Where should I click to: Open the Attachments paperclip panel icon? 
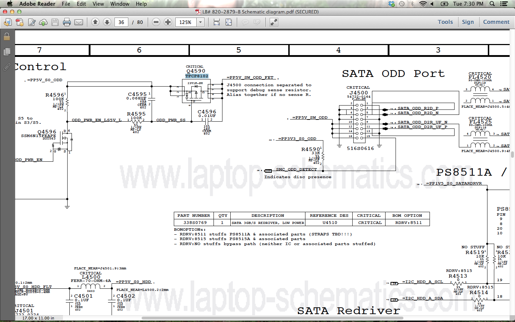click(7, 67)
